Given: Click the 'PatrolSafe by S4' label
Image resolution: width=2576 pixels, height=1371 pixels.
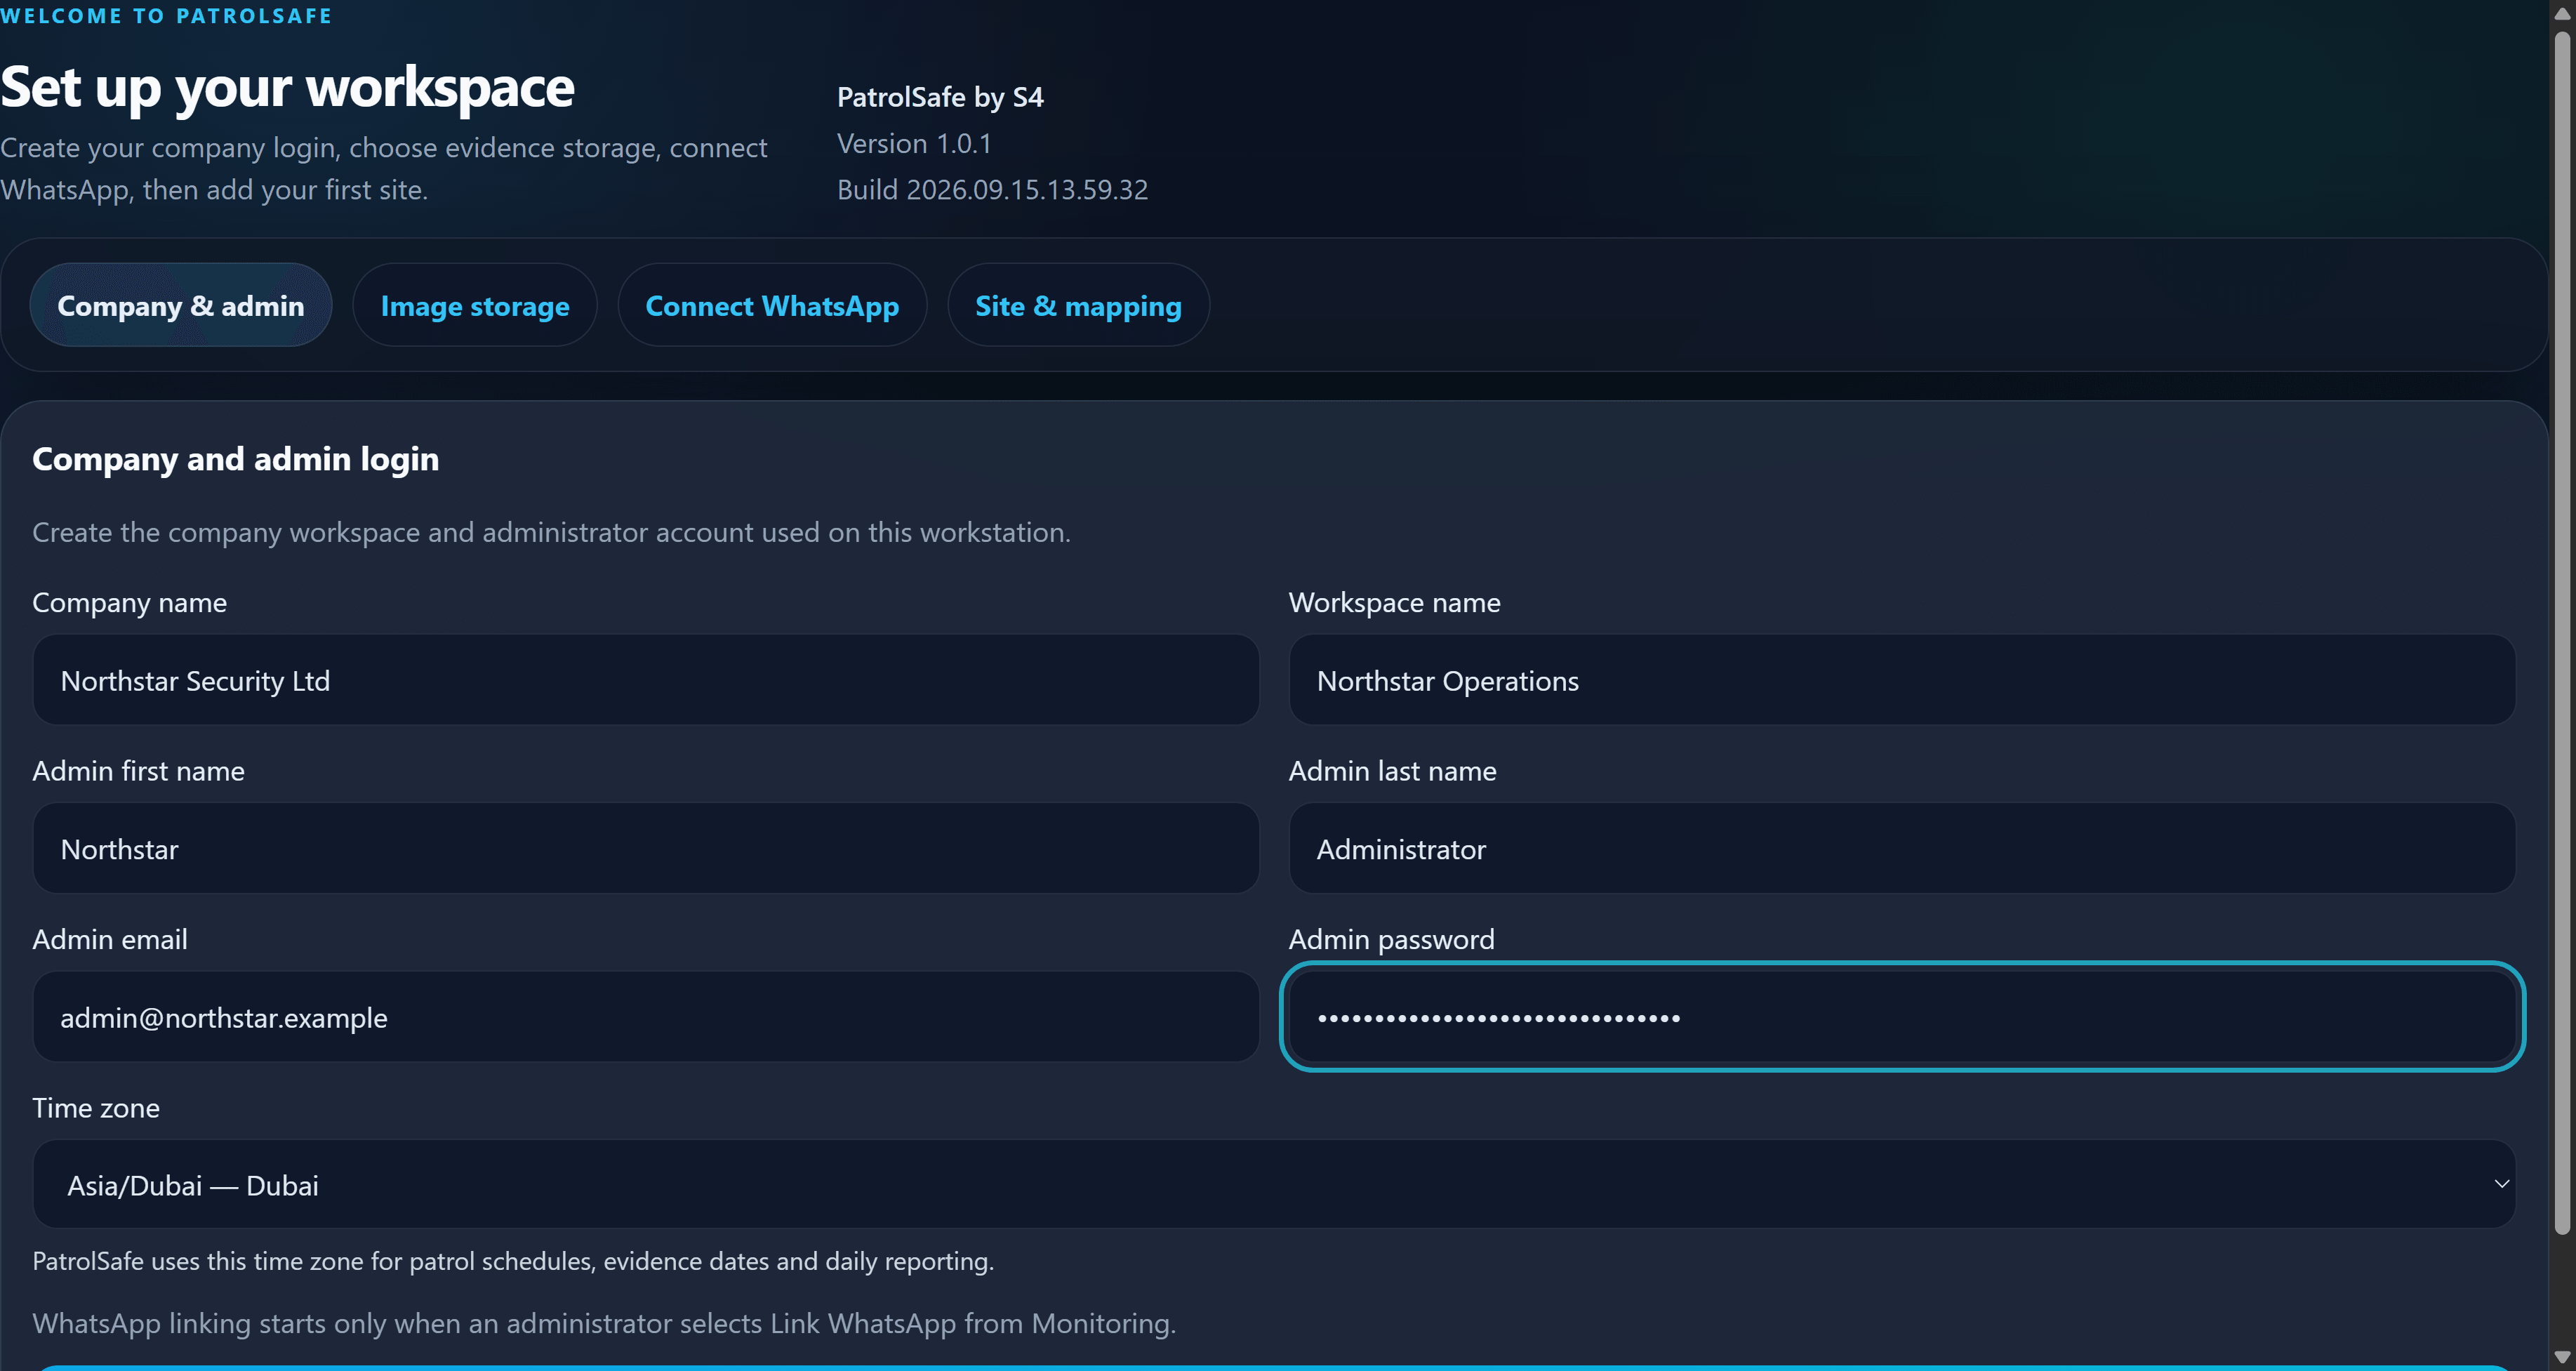Looking at the screenshot, I should pyautogui.click(x=940, y=97).
